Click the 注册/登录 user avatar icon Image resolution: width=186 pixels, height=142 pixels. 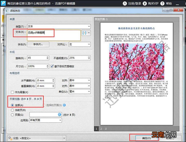(x=125, y=3)
